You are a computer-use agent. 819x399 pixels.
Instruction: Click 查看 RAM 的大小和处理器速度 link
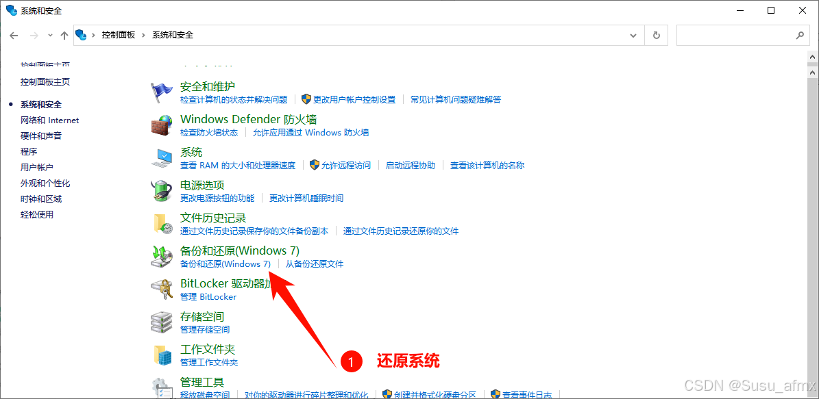pos(238,165)
